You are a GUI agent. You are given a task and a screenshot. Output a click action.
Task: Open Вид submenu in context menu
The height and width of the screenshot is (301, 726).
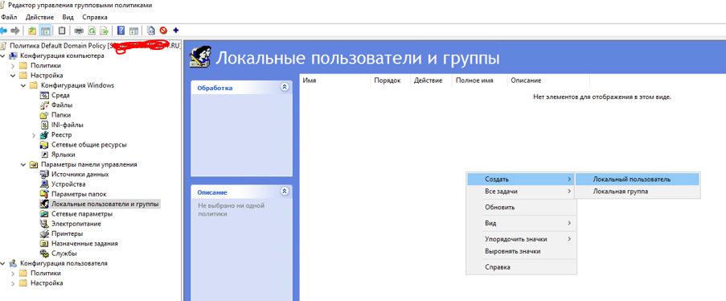[521, 223]
